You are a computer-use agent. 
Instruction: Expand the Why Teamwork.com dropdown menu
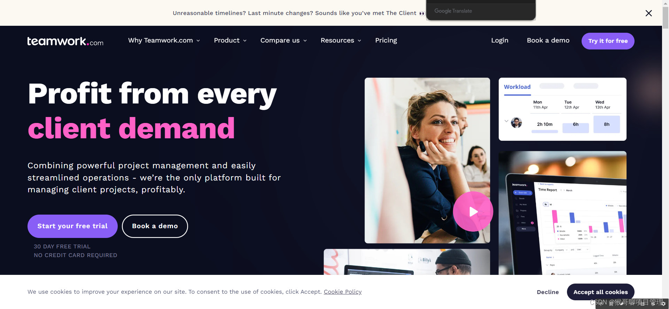point(164,40)
